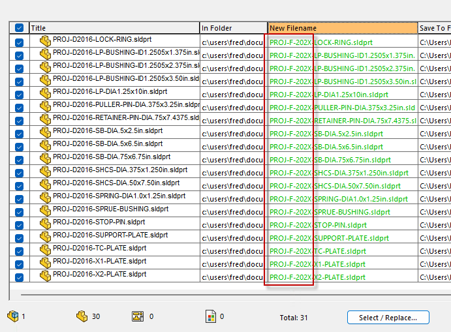The width and height of the screenshot is (451, 332).
Task: Click the drawings count icon in status bar
Action: [138, 316]
